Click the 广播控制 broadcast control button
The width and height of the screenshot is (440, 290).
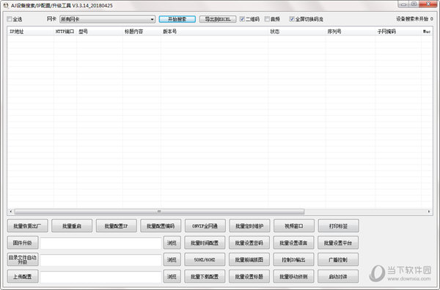pos(338,259)
